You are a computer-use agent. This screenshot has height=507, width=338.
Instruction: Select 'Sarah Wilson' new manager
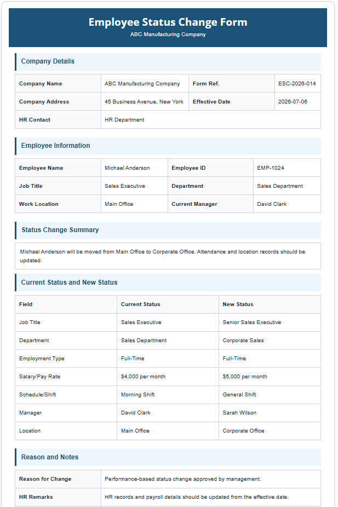click(x=239, y=413)
